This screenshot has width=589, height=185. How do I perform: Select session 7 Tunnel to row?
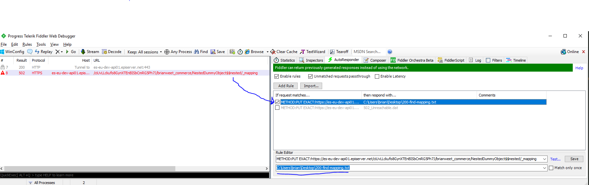135,67
